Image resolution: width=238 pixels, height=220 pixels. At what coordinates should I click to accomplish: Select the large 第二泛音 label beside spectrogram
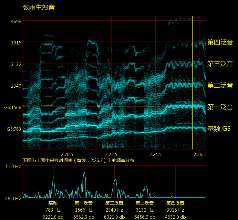[220, 85]
